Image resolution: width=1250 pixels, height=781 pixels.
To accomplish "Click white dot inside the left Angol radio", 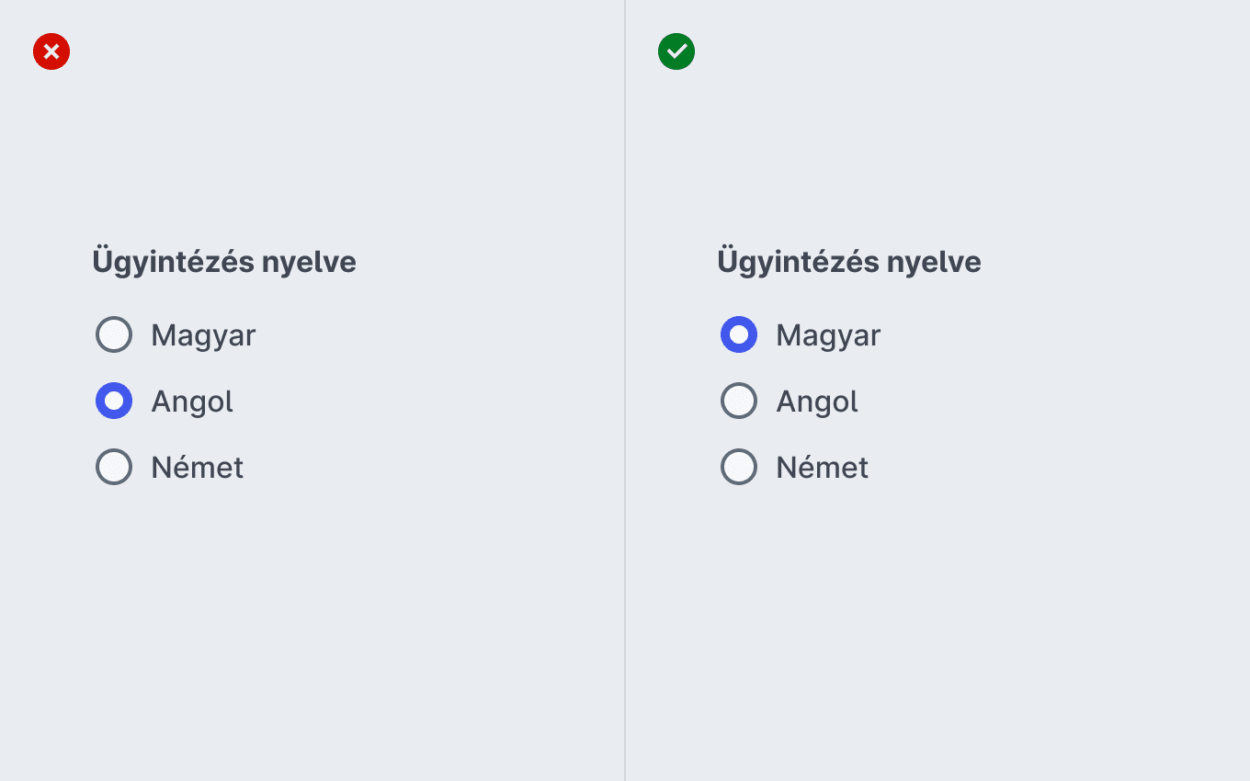I will 114,401.
